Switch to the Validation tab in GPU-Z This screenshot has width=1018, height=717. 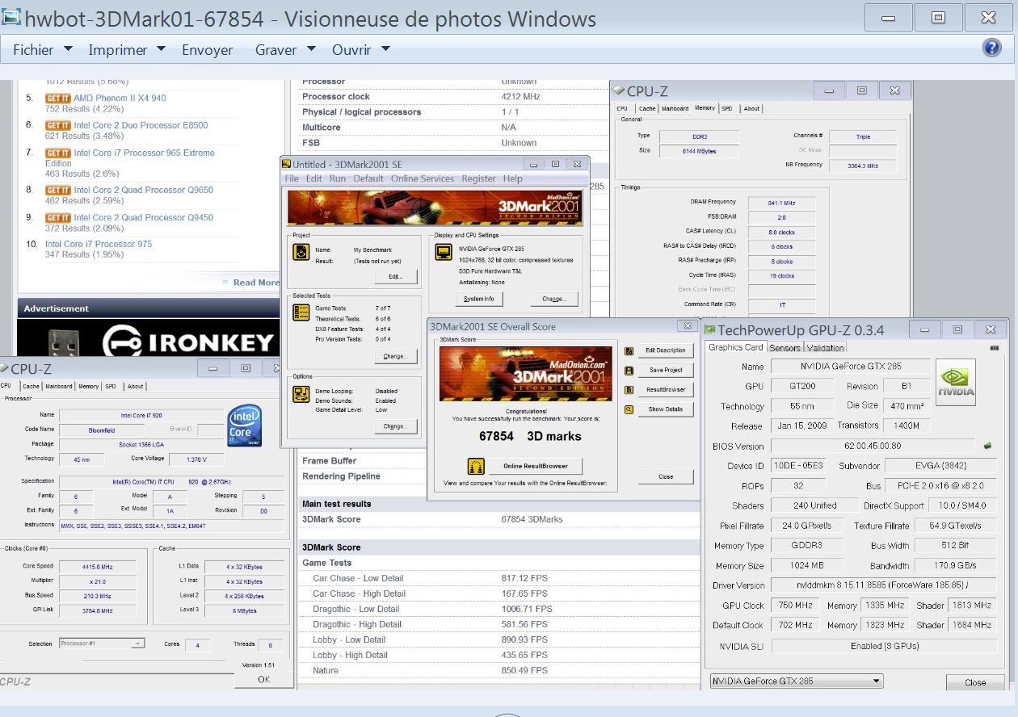tap(825, 348)
